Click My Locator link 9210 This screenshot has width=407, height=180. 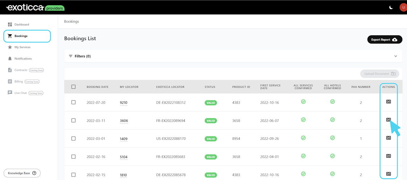coord(124,103)
